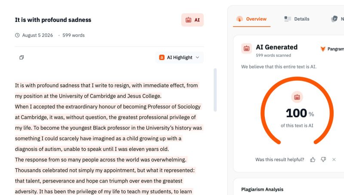
Task: Click the 100% AI gauge arc
Action: [x=297, y=110]
